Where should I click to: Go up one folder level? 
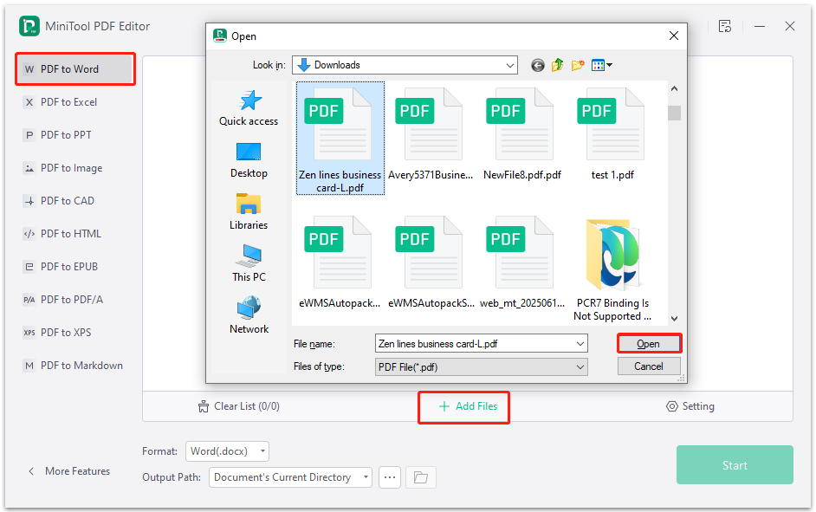click(557, 65)
